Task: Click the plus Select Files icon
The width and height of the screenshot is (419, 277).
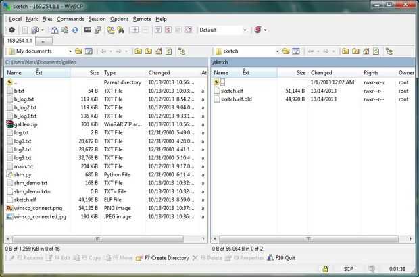Action: (x=135, y=30)
